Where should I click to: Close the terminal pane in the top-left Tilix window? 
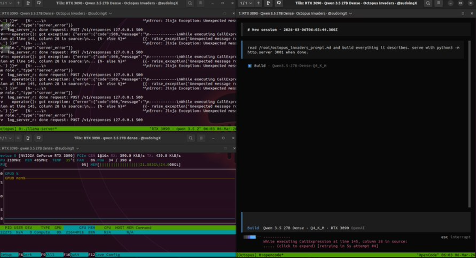click(233, 13)
